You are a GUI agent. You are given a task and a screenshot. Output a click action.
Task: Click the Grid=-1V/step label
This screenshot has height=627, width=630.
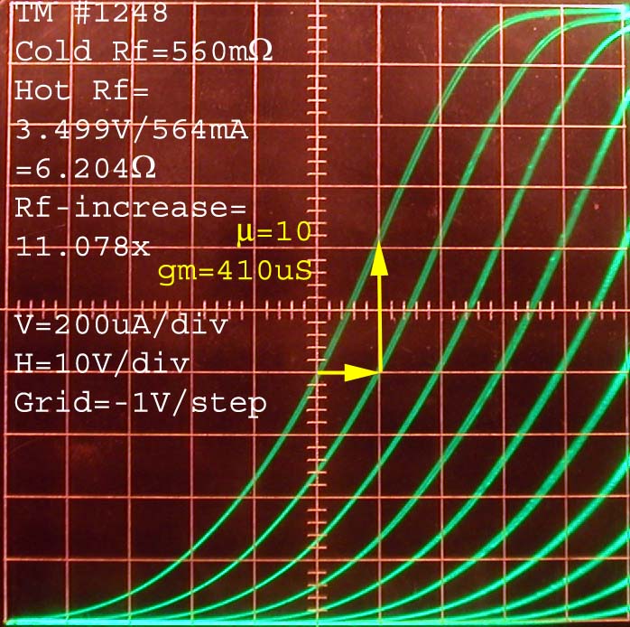point(141,402)
